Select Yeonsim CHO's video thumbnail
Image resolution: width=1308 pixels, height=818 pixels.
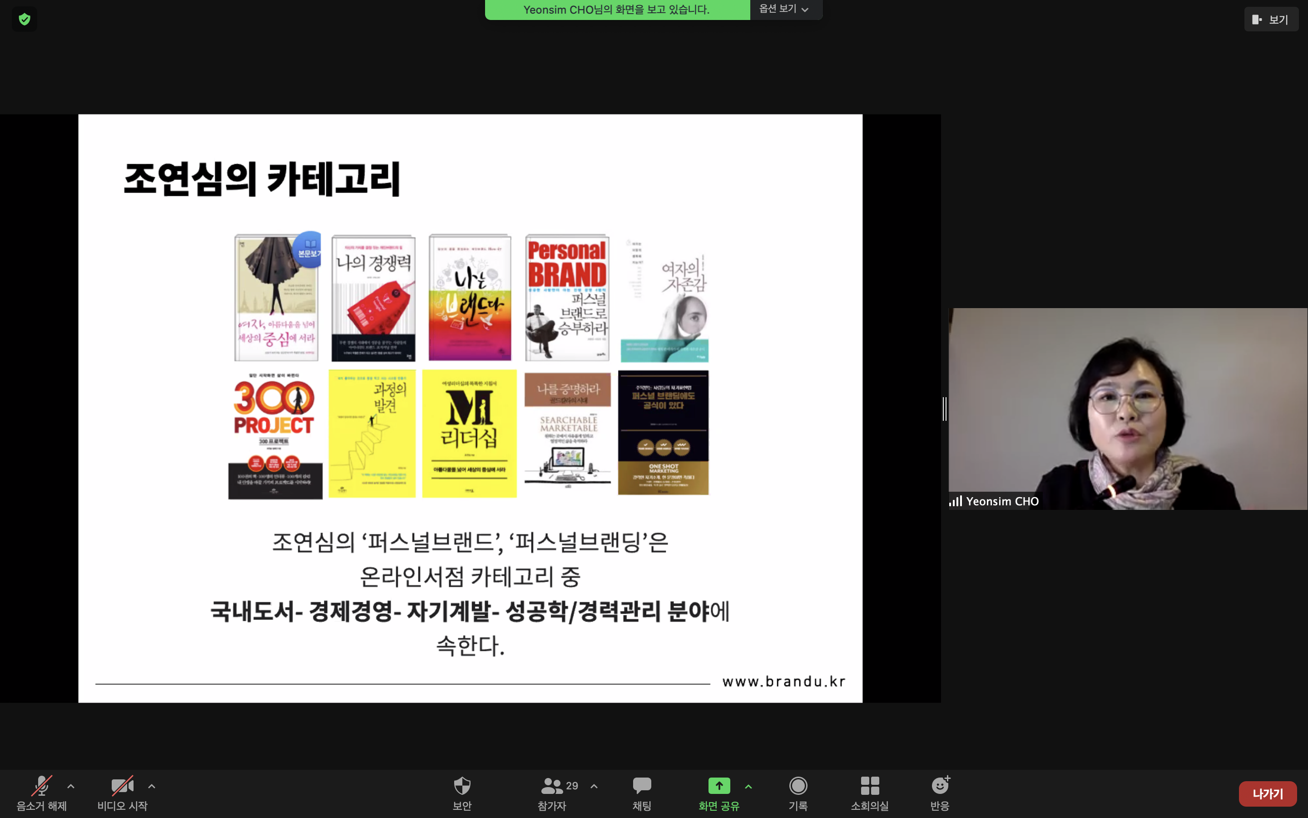click(x=1128, y=409)
